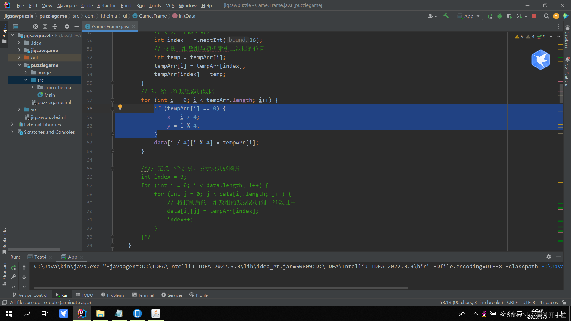Click the Build project hammer icon
The width and height of the screenshot is (571, 321).
click(x=446, y=16)
